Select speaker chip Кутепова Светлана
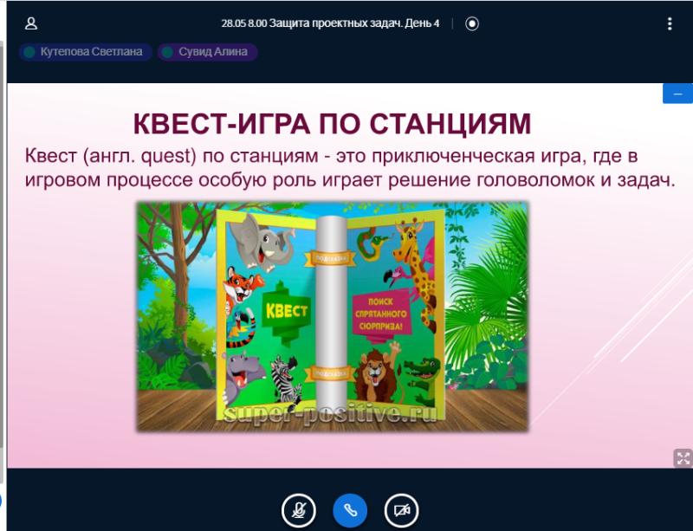 click(x=86, y=52)
